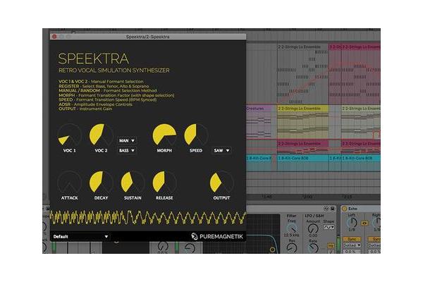Click the Speektra/2-Speektra window title bar

point(148,37)
